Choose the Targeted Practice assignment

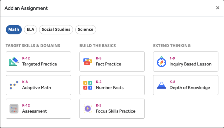tap(39, 64)
